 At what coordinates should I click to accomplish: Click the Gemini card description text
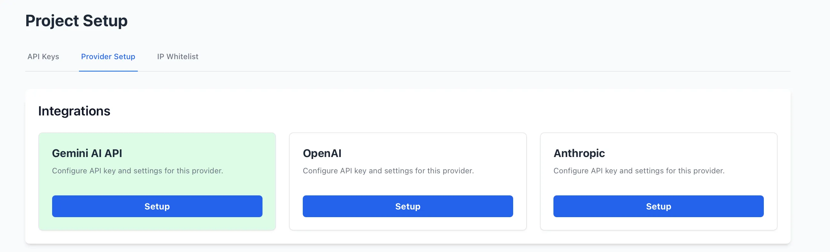coord(137,171)
